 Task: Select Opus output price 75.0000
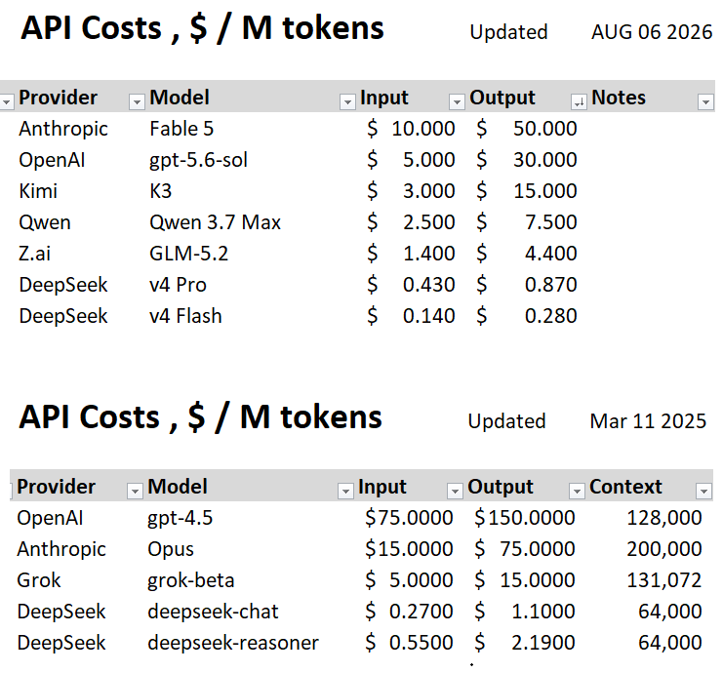tap(525, 549)
